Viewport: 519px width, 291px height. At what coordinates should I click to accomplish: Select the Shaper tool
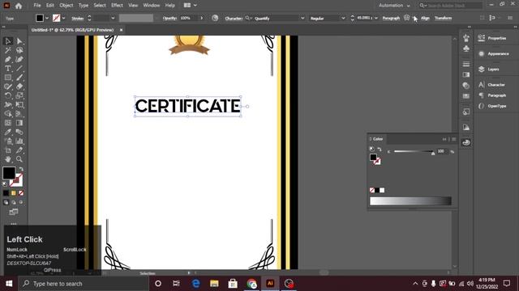[8, 86]
